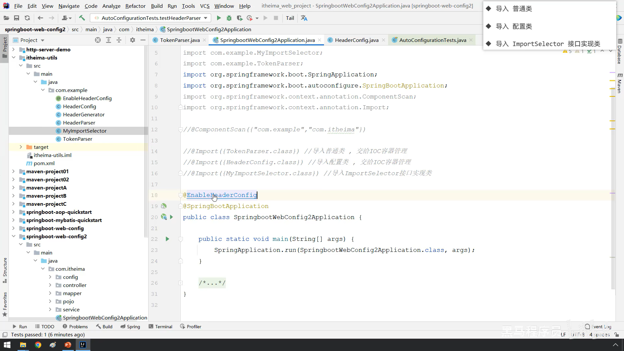Click the Translate icon in toolbar
Image resolution: width=624 pixels, height=351 pixels.
tap(304, 18)
